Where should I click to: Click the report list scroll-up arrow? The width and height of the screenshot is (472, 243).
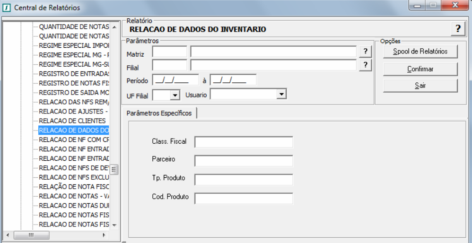(x=114, y=27)
